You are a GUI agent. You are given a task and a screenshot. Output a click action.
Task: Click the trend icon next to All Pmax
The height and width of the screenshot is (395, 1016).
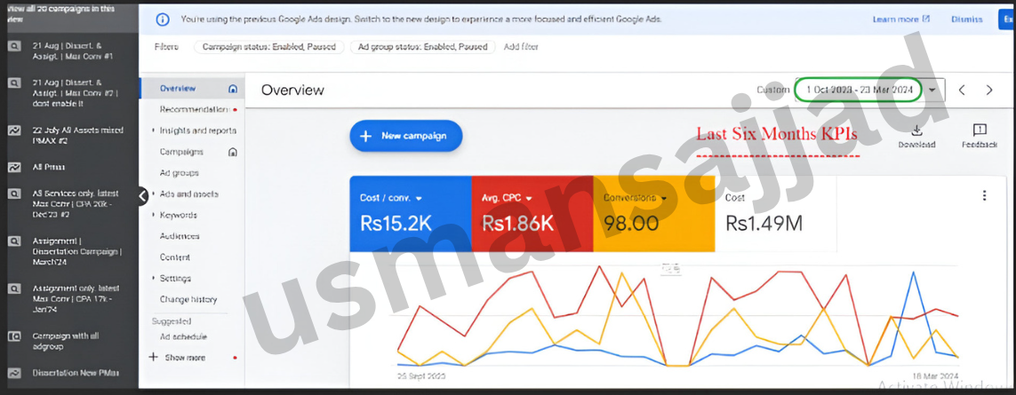pyautogui.click(x=14, y=167)
